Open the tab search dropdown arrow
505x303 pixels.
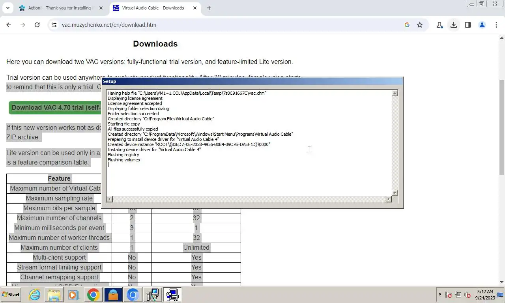pos(7,8)
